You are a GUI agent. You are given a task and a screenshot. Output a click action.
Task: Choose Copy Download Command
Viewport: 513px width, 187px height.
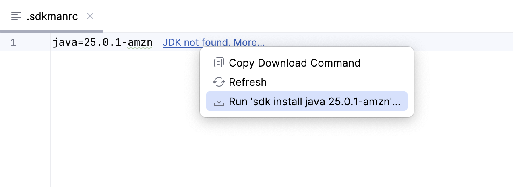click(x=306, y=63)
